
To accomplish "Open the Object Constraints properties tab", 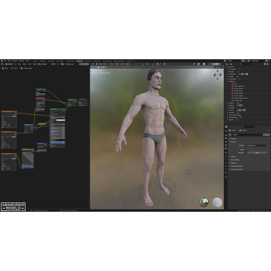I will pos(226,166).
